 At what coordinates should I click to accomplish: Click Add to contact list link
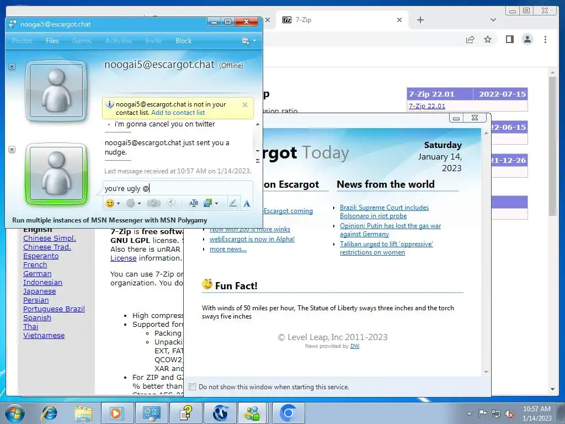pos(178,113)
